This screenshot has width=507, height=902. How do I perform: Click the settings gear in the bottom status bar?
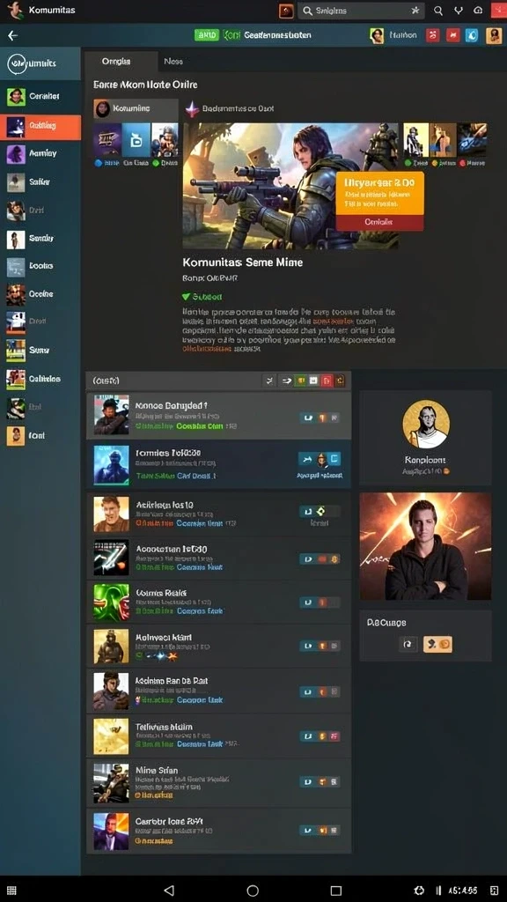(x=419, y=891)
